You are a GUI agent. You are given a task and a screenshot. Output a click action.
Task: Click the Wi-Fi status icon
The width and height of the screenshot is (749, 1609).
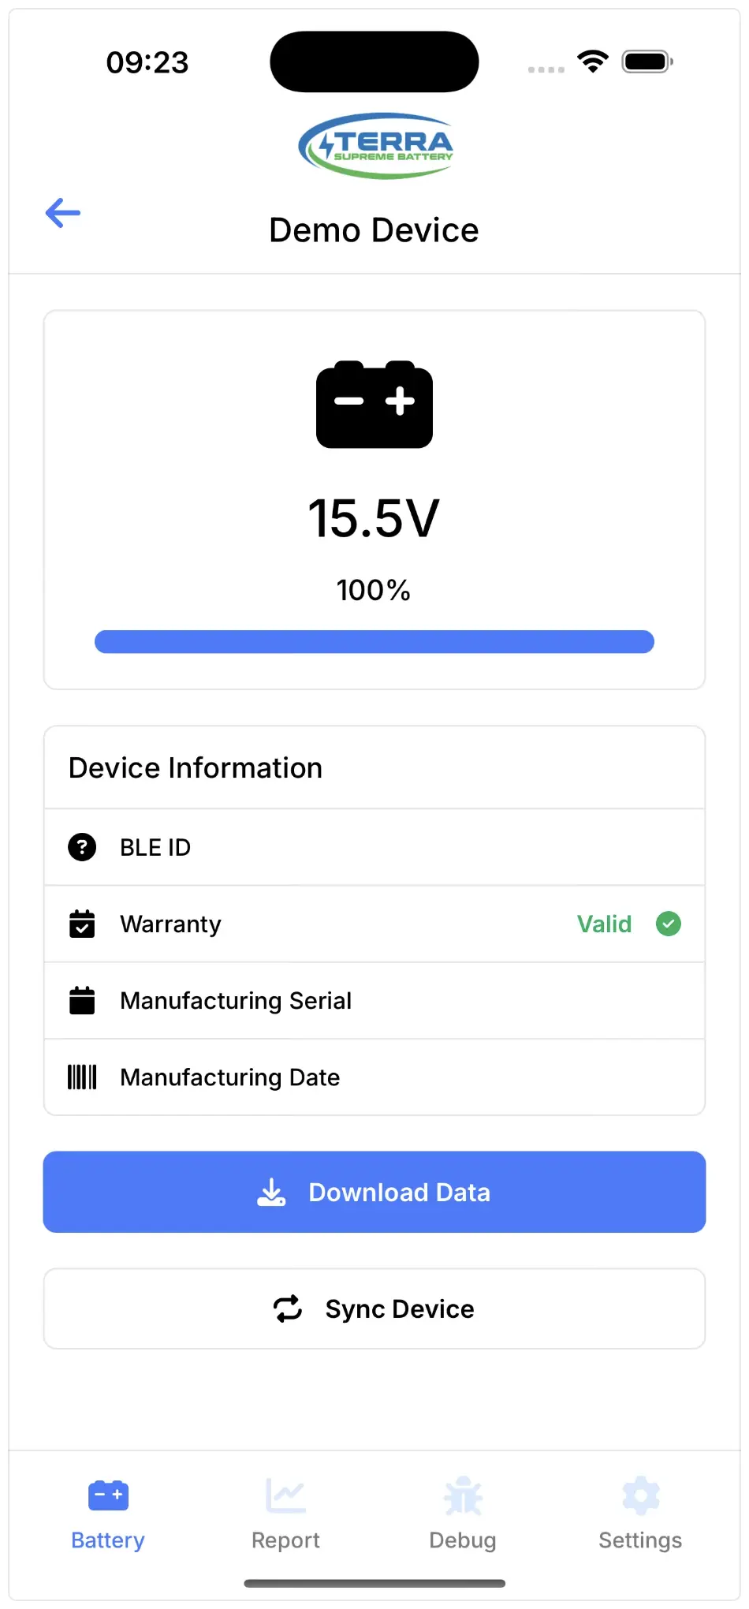coord(593,62)
